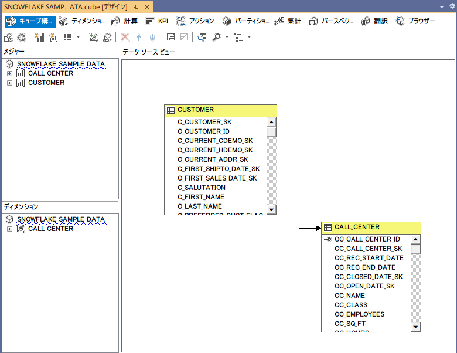Select column C_CURRENT_CDEMO_SK
The width and height of the screenshot is (457, 353).
[x=215, y=141]
